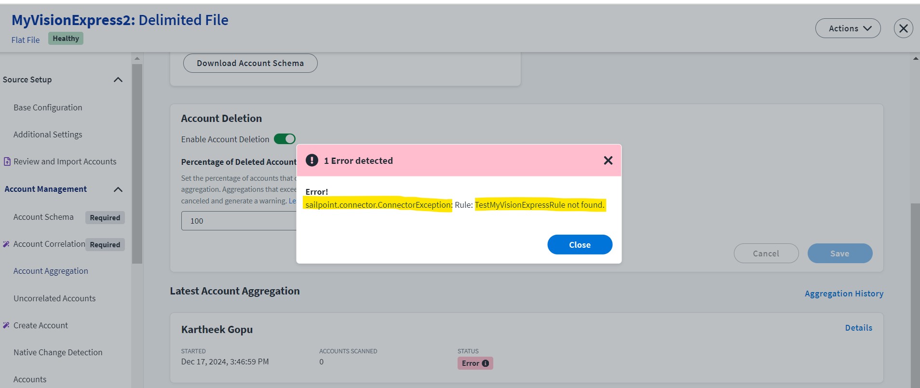This screenshot has height=388, width=920.
Task: Go to Uncorrelated Accounts
Action: pos(54,298)
